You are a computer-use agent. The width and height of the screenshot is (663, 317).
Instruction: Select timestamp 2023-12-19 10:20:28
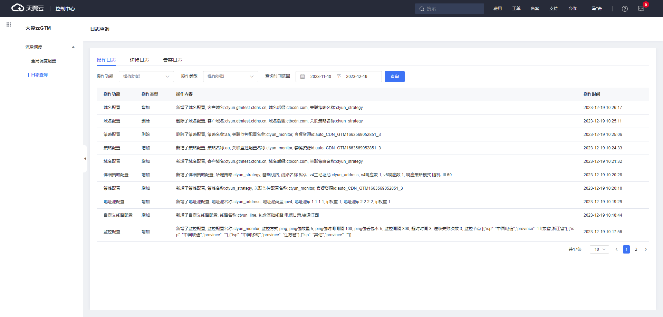[603, 175]
